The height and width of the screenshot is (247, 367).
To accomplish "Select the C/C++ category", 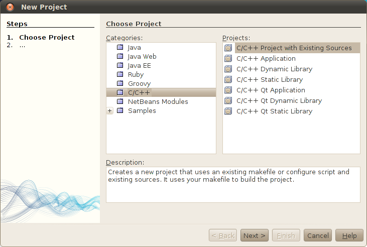I will (139, 92).
